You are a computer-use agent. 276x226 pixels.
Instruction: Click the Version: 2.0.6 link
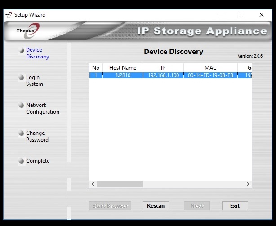(x=250, y=56)
